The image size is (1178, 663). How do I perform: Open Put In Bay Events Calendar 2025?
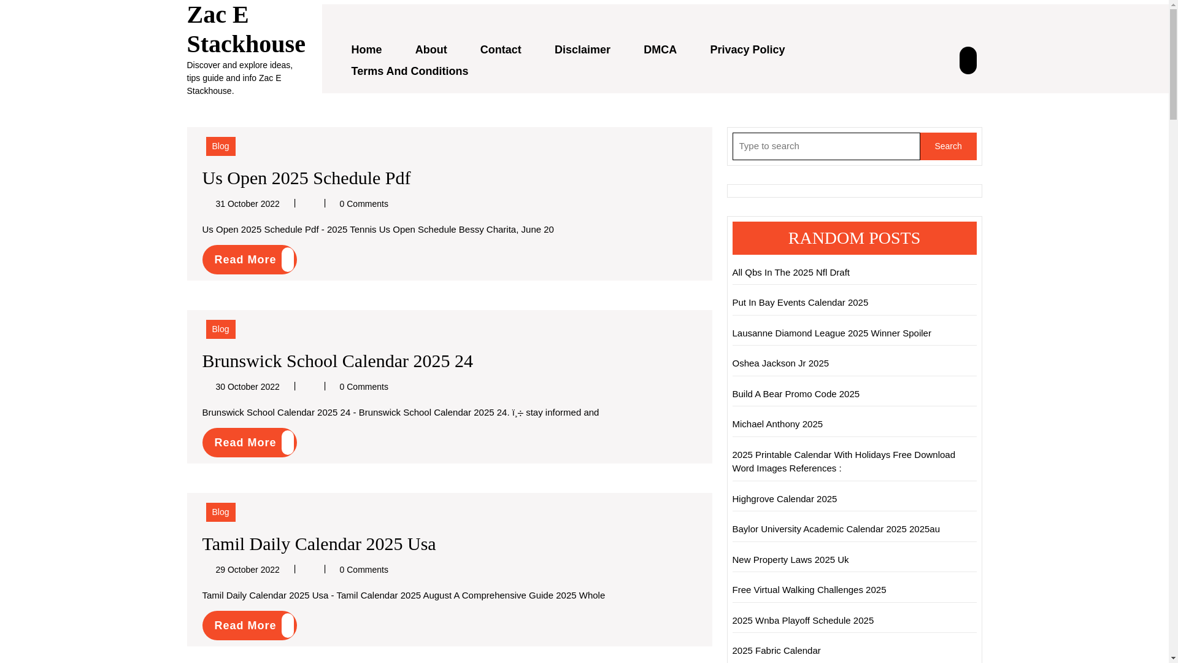click(x=800, y=302)
